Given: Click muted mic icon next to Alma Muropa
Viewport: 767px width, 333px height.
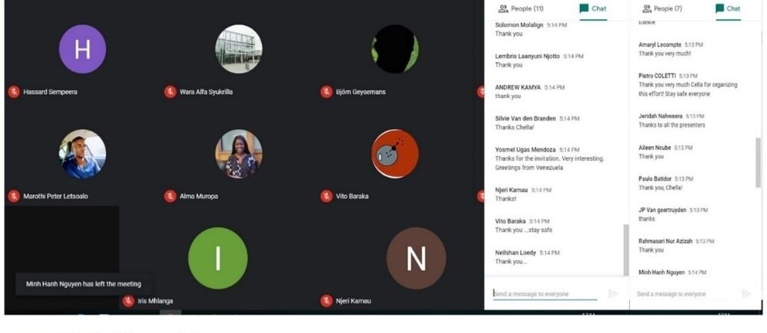Looking at the screenshot, I should click(170, 196).
